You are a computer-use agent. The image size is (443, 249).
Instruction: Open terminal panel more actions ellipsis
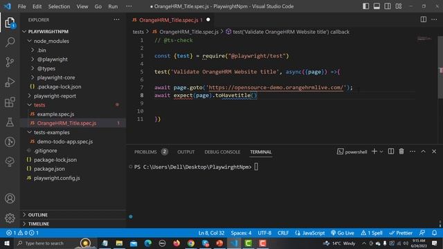[x=413, y=151]
